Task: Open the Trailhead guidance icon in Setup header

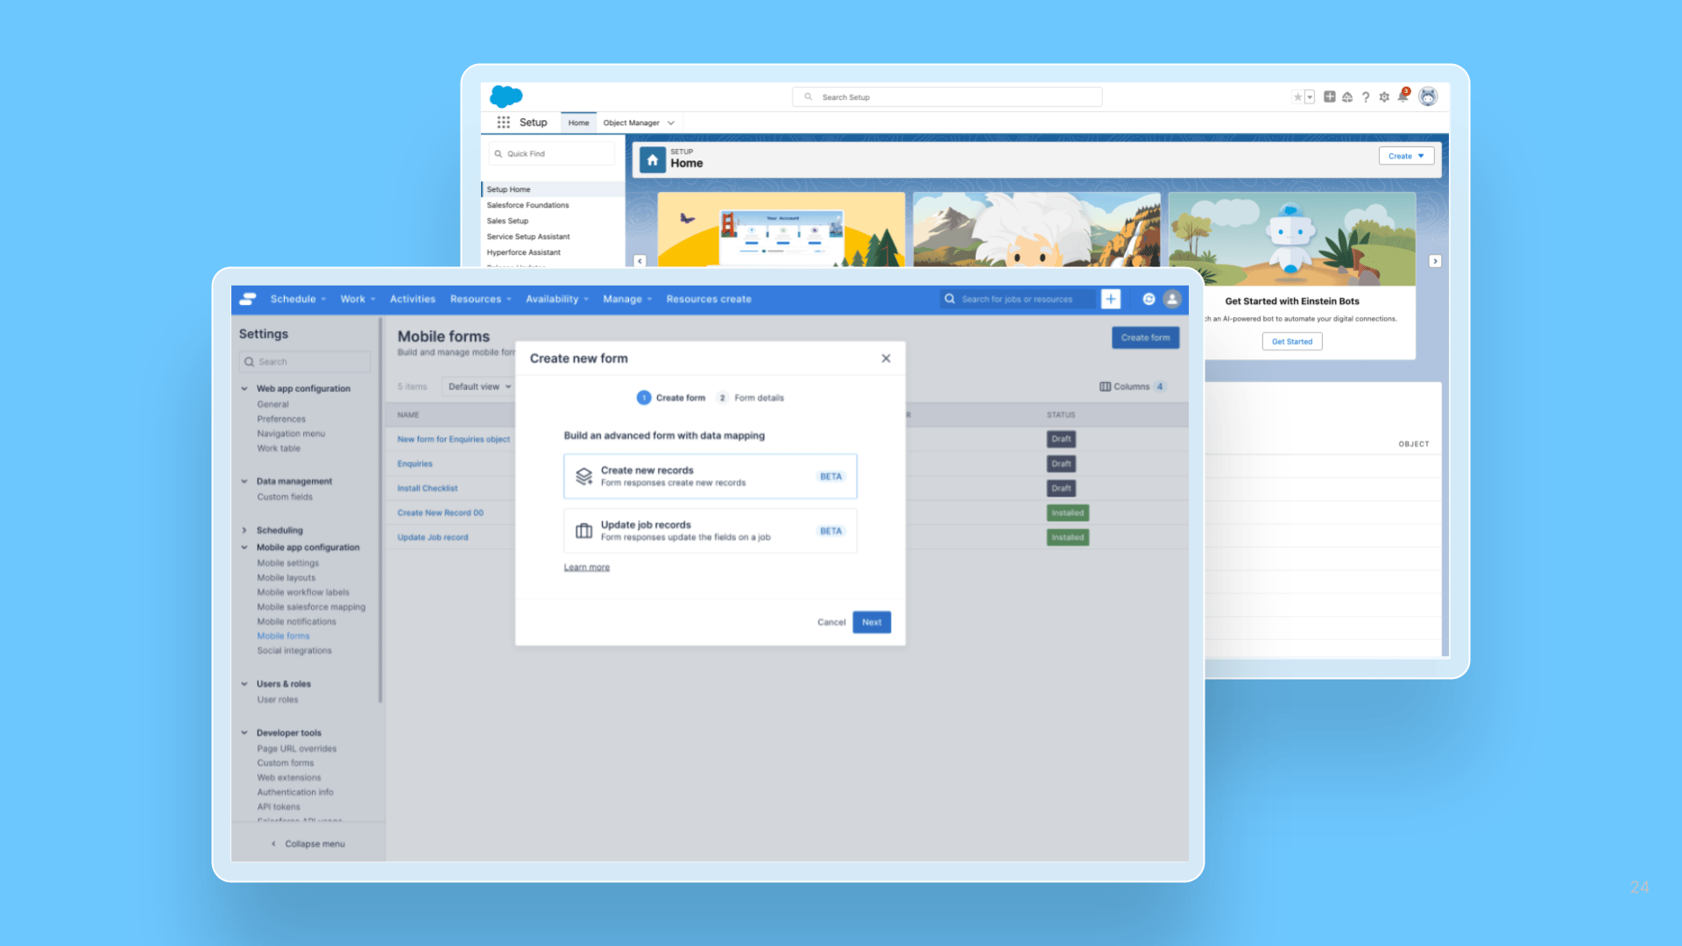Action: point(1347,97)
